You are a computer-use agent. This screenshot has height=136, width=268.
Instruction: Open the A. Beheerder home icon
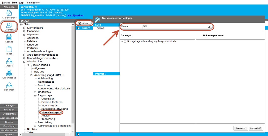coord(9,13)
